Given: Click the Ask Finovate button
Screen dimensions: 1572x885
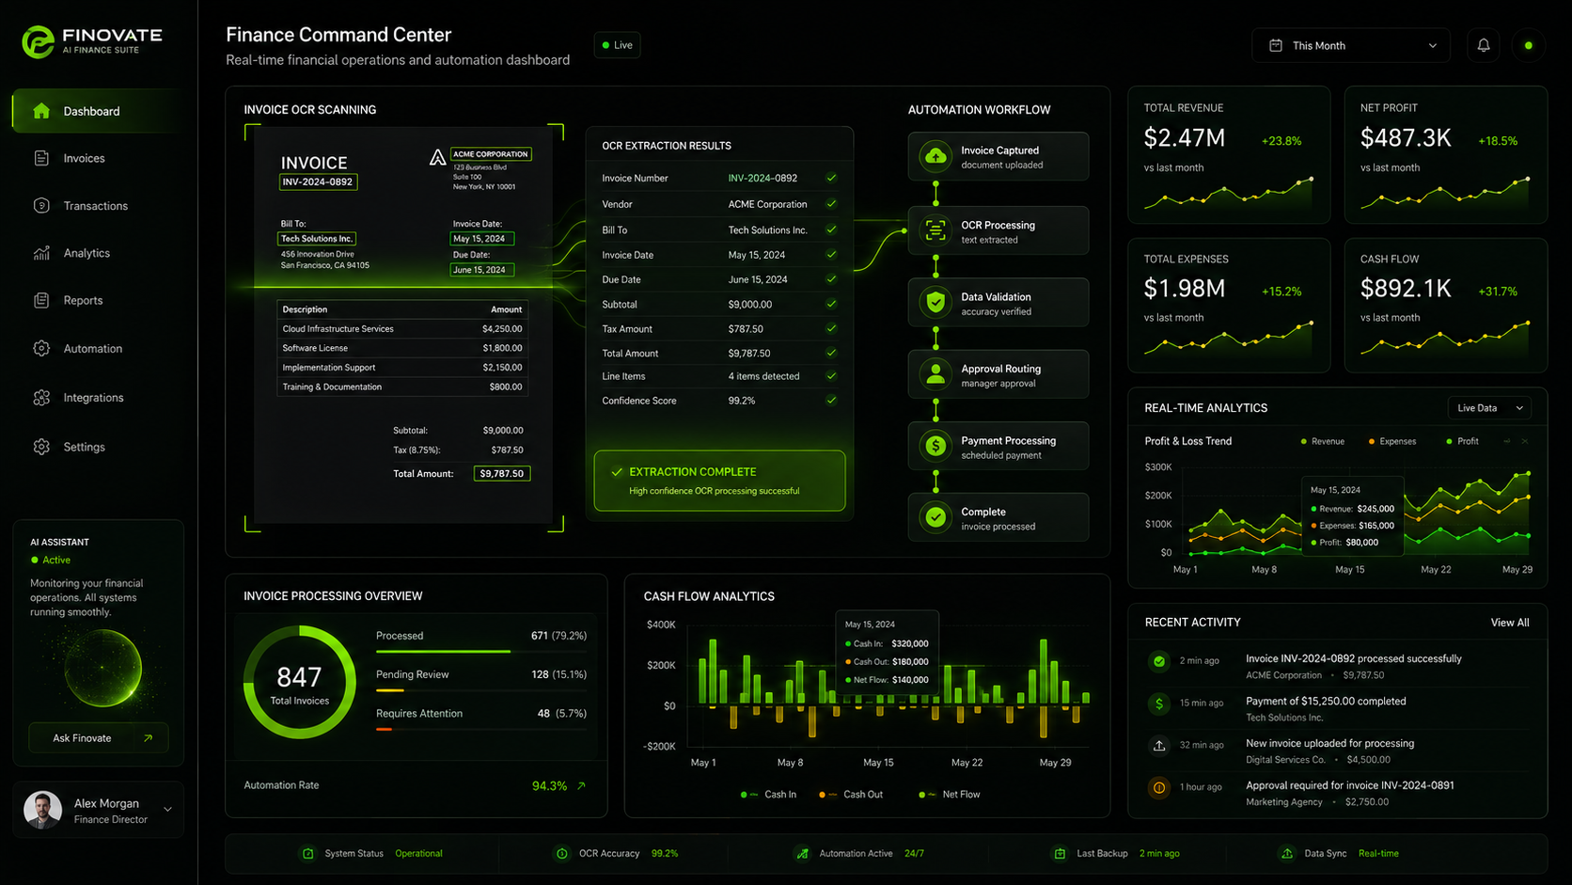Looking at the screenshot, I should point(99,738).
